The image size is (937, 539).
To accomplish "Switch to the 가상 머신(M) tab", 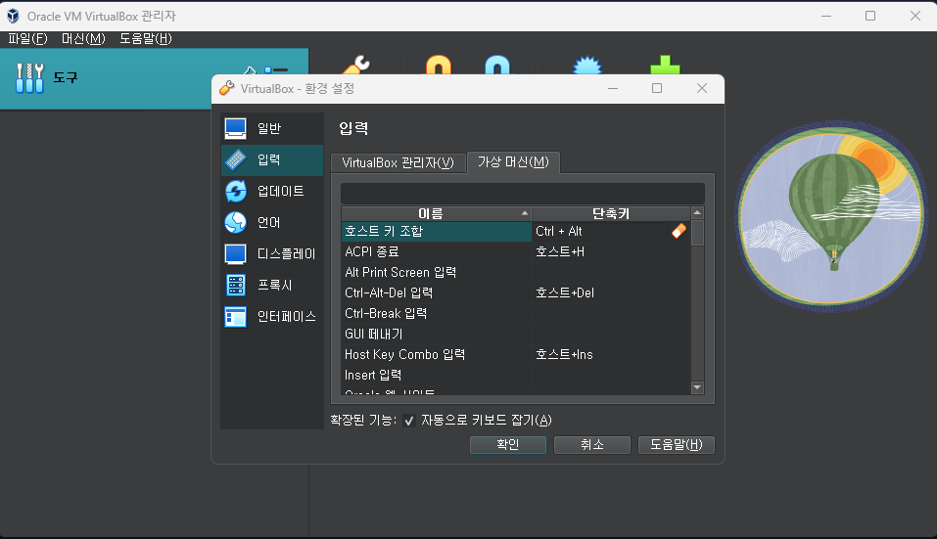I will click(x=513, y=161).
